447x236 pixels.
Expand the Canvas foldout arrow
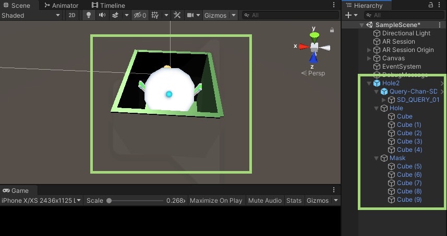pos(369,58)
